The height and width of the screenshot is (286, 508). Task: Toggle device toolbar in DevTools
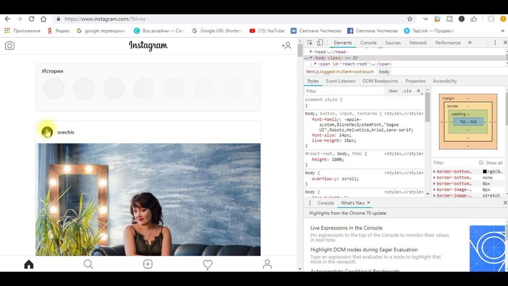point(320,43)
